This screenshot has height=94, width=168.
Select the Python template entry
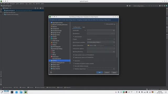(x=60, y=61)
